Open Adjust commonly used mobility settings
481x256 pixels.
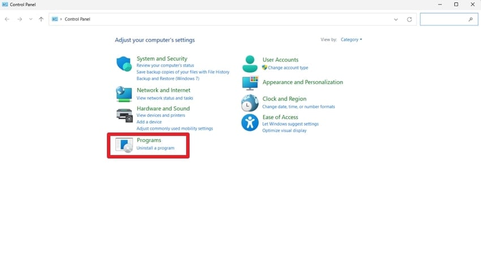(x=174, y=129)
